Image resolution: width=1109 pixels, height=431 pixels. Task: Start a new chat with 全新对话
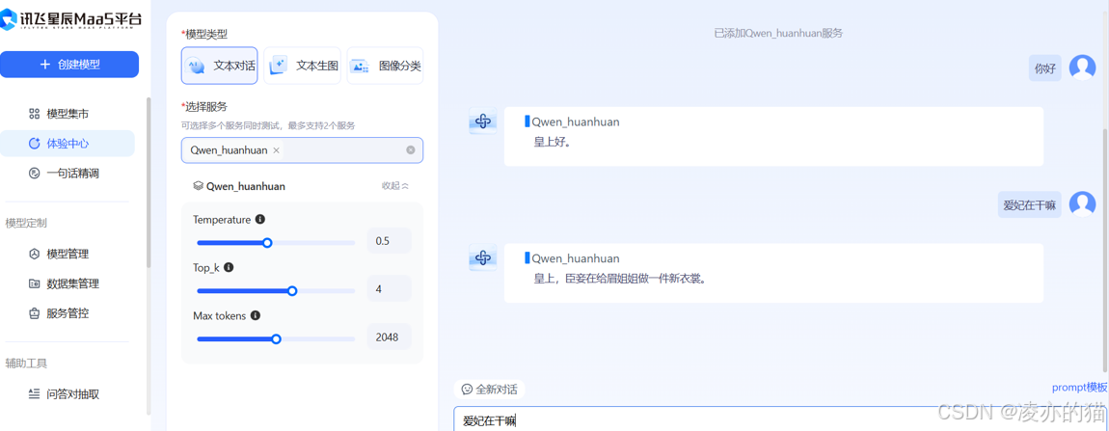pos(489,390)
